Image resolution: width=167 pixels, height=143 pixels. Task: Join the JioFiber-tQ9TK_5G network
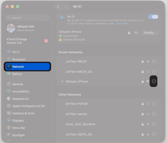click(x=108, y=134)
